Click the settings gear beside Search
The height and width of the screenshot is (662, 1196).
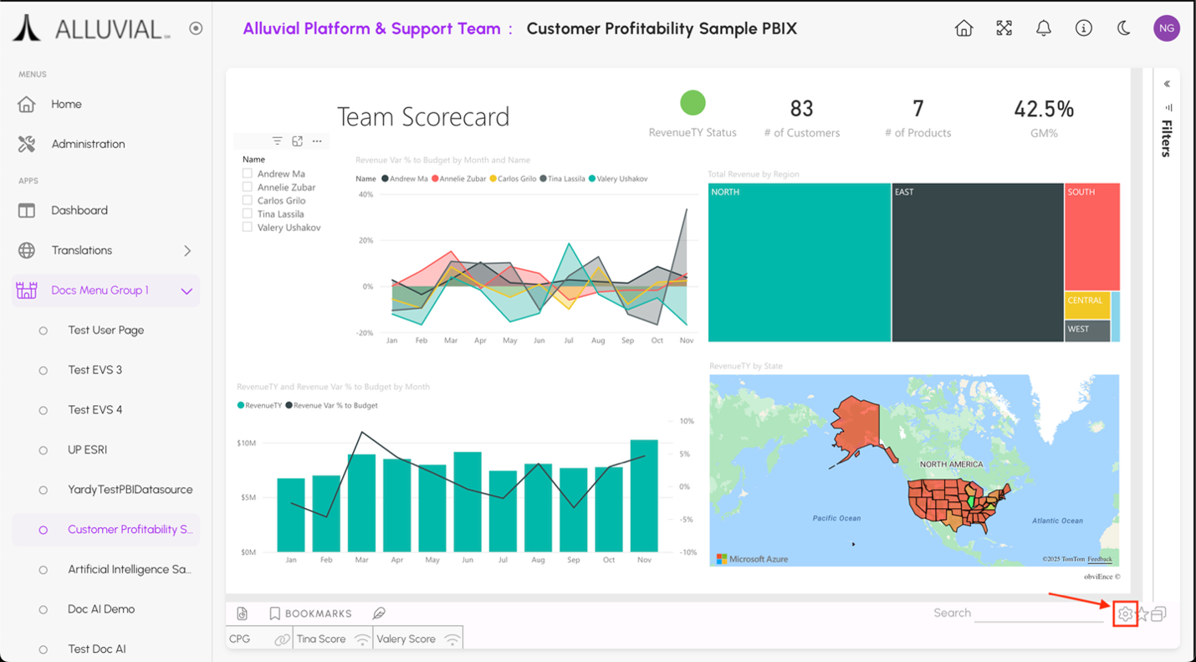[1125, 614]
